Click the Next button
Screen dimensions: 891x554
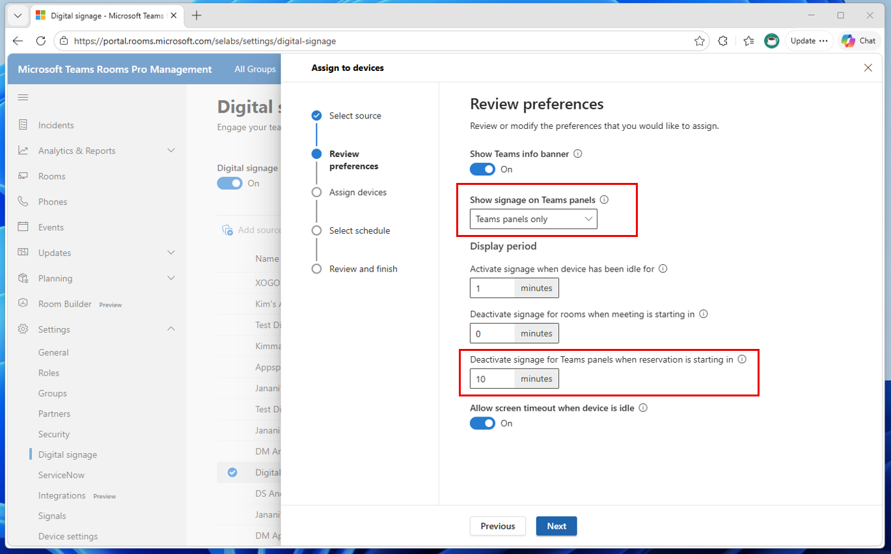(556, 526)
